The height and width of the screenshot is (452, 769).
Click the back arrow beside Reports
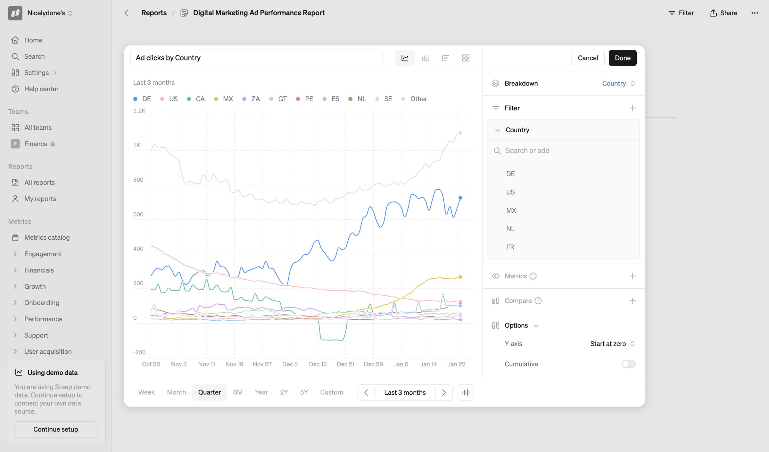[126, 13]
